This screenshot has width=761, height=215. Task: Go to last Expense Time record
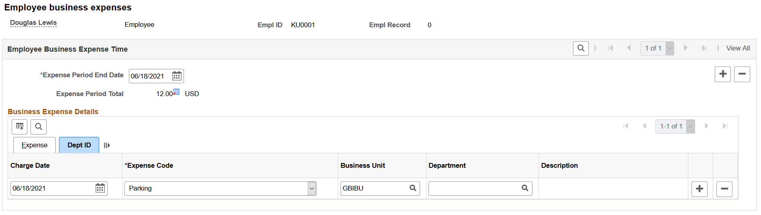[704, 48]
